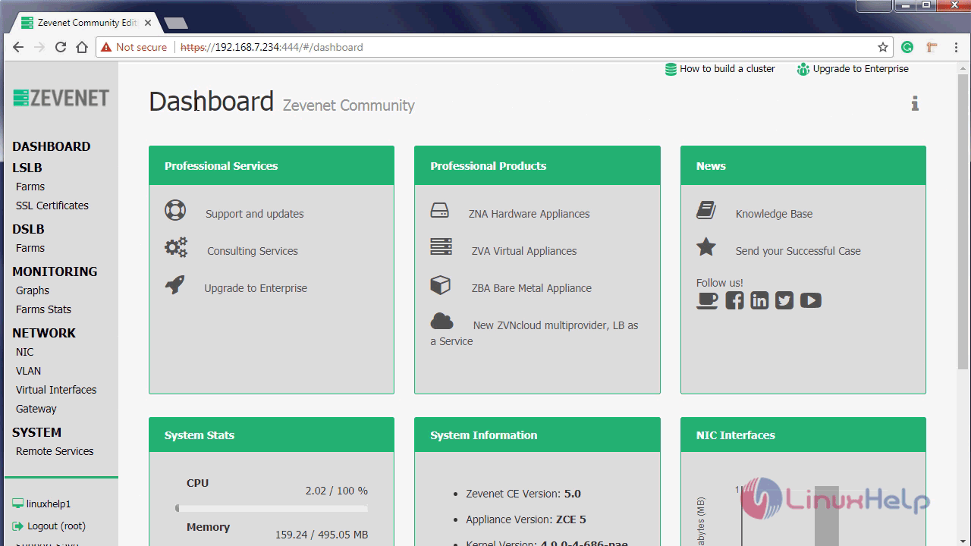Click the lifebuoy Support and updates icon

coord(175,210)
